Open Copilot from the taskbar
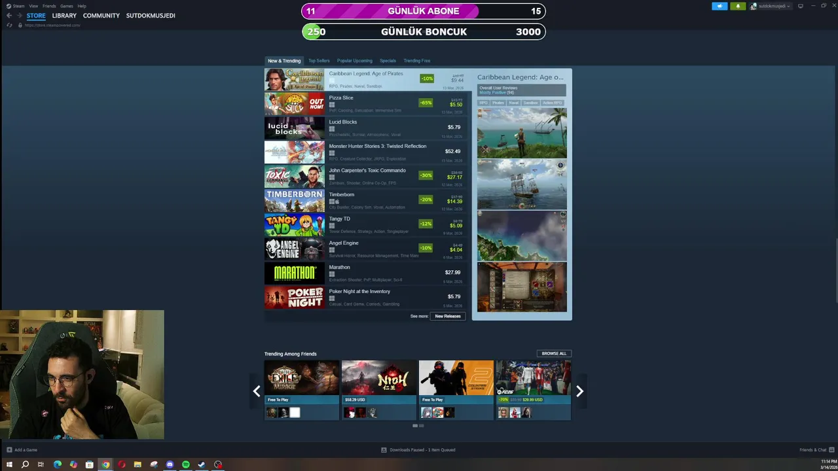Screen dimensions: 838x471 (73, 464)
